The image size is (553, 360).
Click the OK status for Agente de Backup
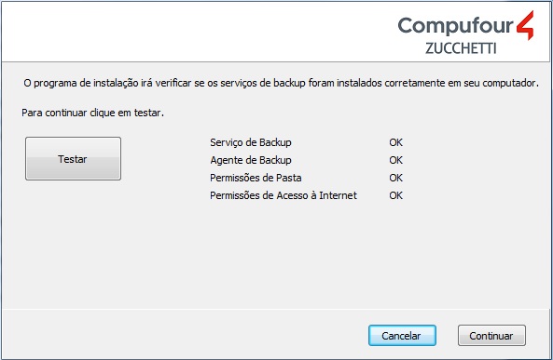[x=395, y=160]
